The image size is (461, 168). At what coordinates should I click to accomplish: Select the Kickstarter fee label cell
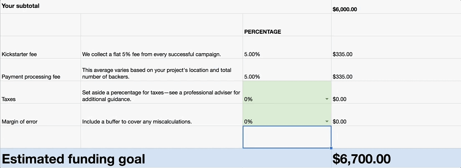click(41, 47)
